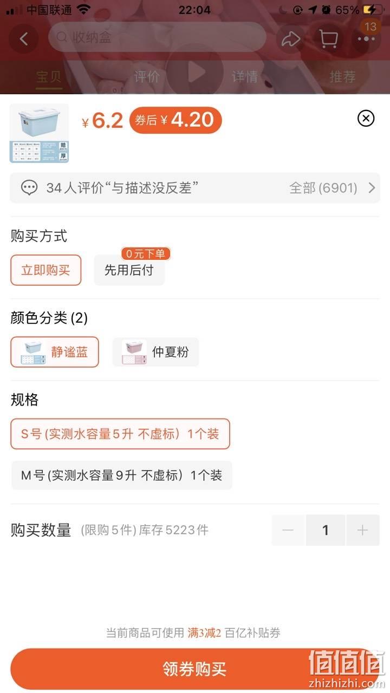This screenshot has height=693, width=390.
Task: Click 领券购买 button
Action: tap(195, 669)
